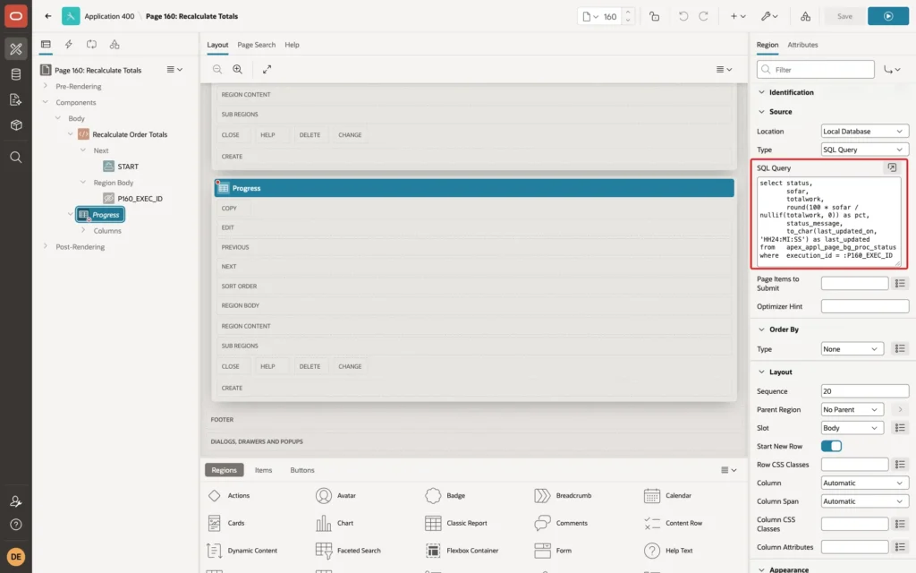Select the Region property tab

[x=767, y=45]
